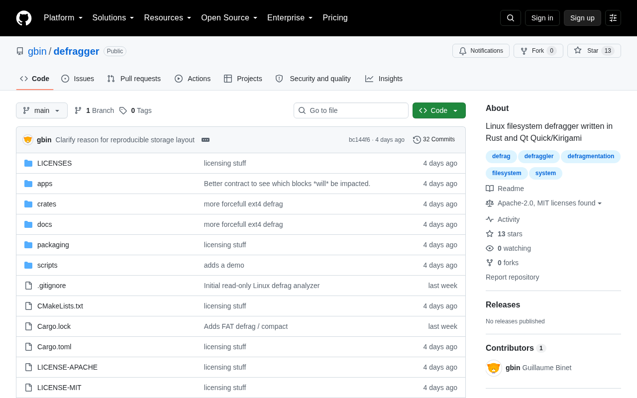The height and width of the screenshot is (398, 637).
Task: Open the Actions tab
Action: pos(193,79)
